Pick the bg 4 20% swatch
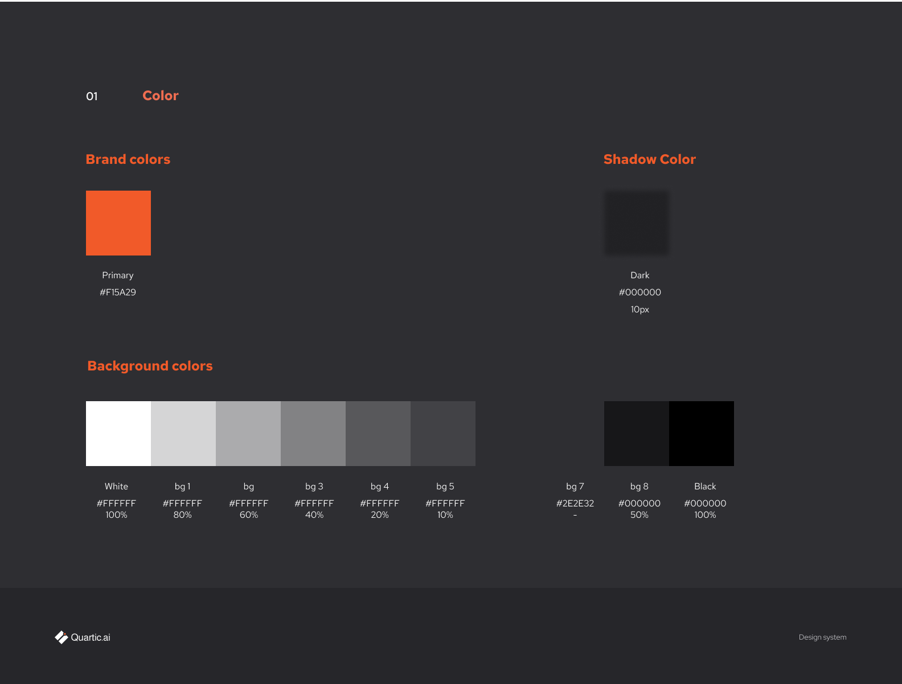Viewport: 902px width, 684px height. click(x=378, y=434)
